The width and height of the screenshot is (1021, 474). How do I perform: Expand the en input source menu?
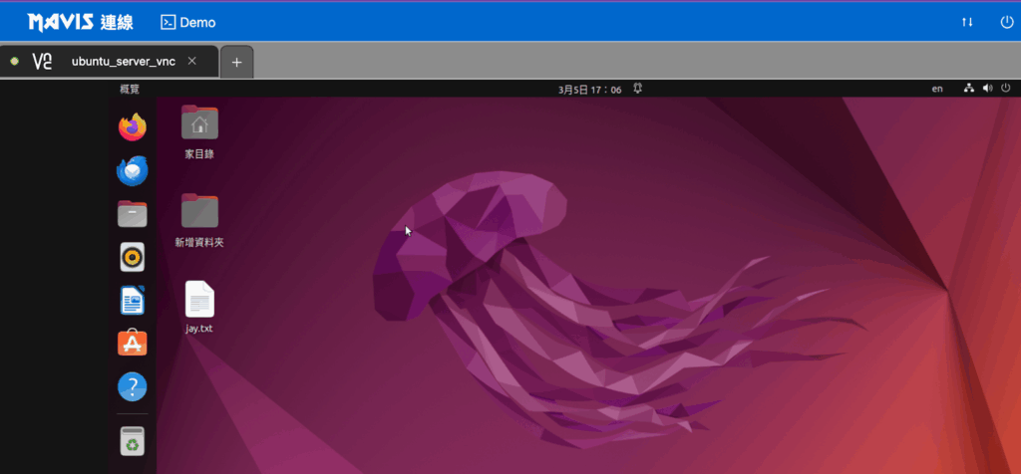pos(937,89)
